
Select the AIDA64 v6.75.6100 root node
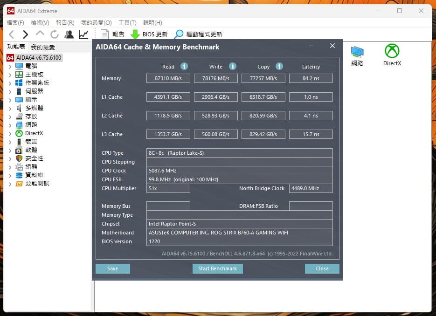coord(39,57)
